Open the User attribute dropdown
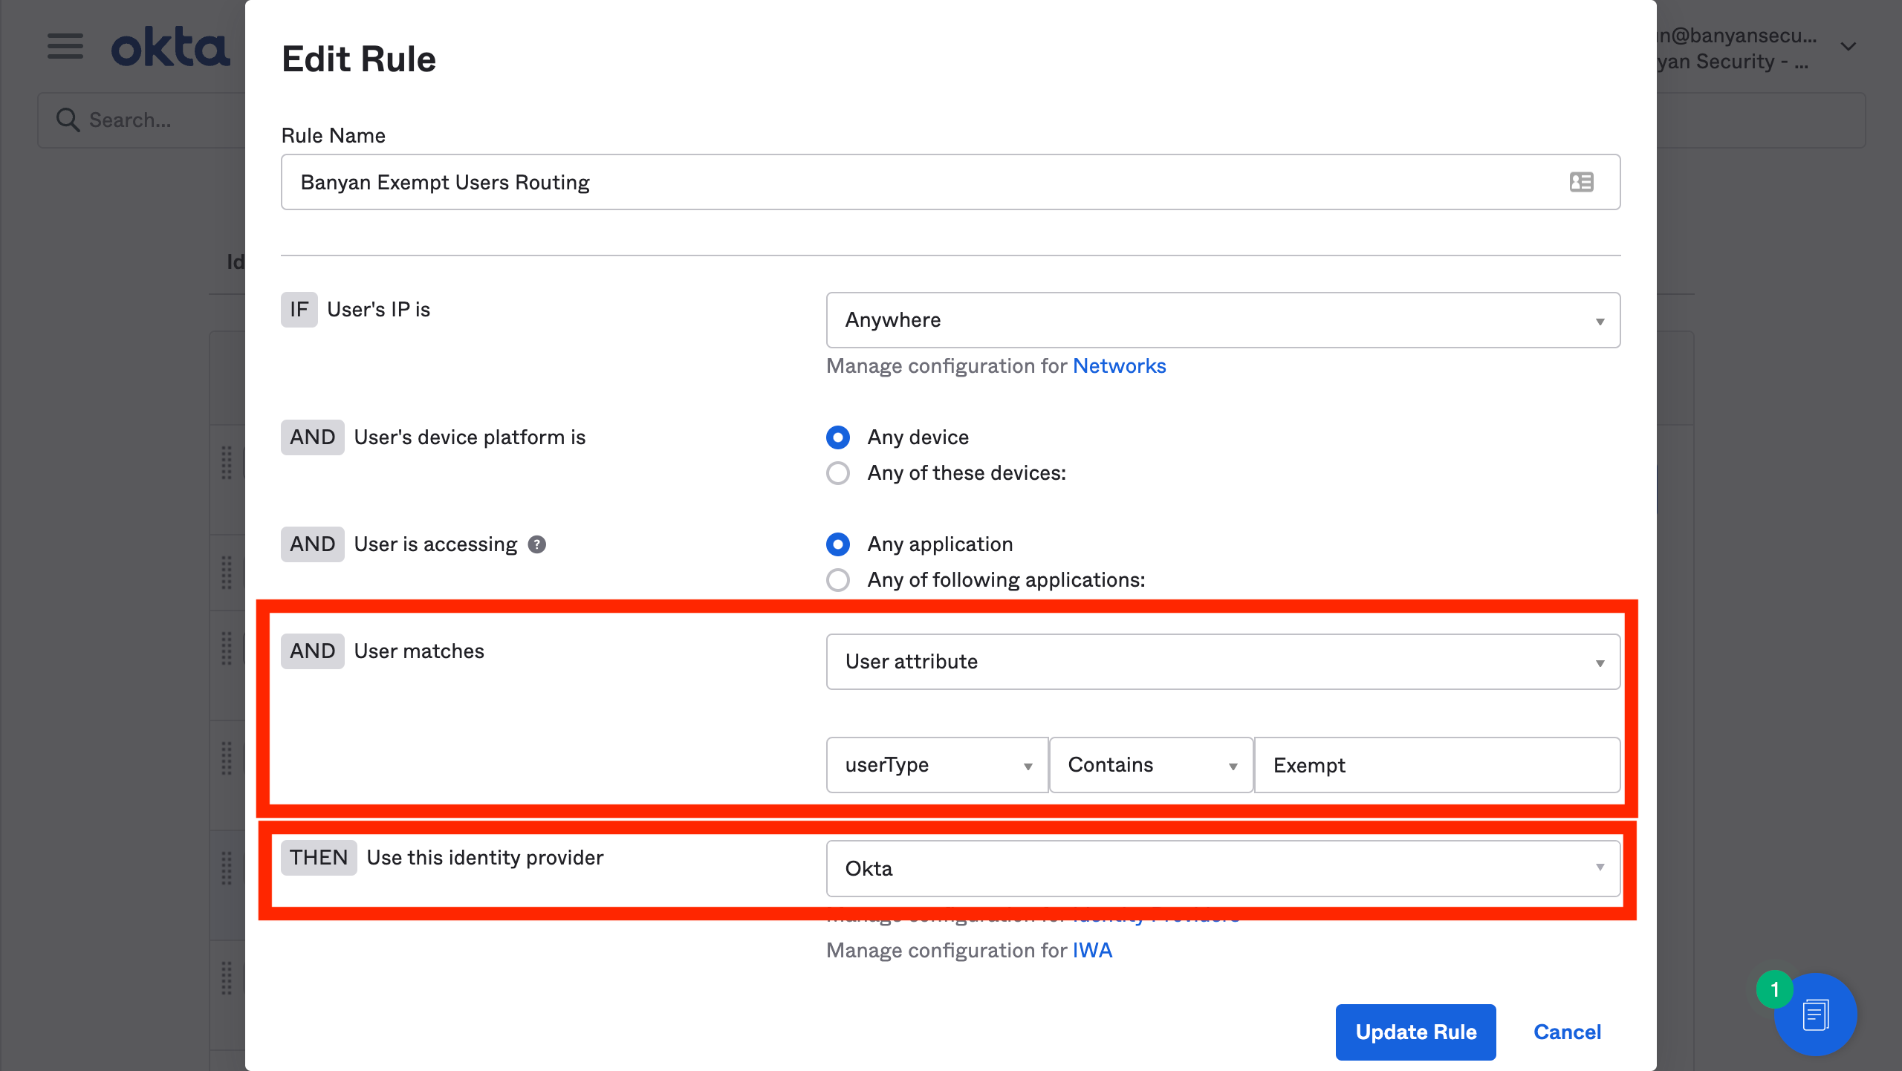This screenshot has width=1902, height=1071. click(1223, 662)
